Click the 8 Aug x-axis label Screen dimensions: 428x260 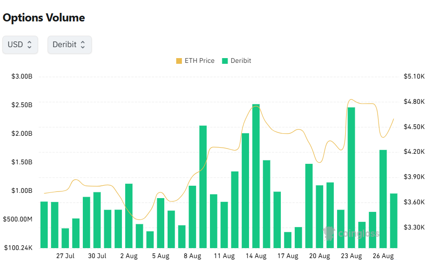coord(192,256)
